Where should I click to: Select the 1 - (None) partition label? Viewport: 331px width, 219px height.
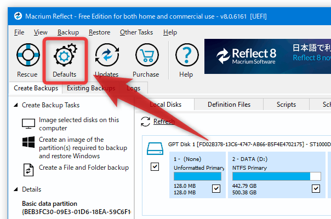click(x=187, y=159)
